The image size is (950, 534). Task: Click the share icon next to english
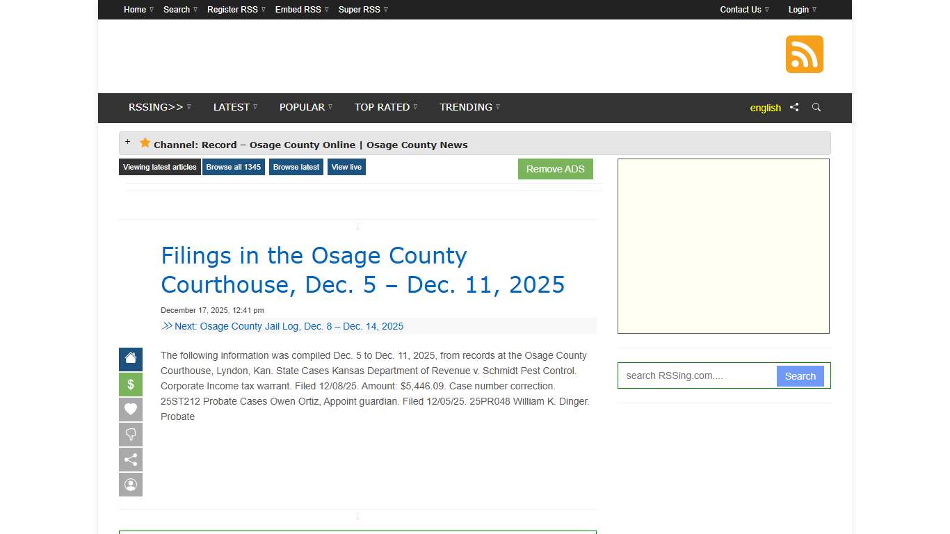794,107
